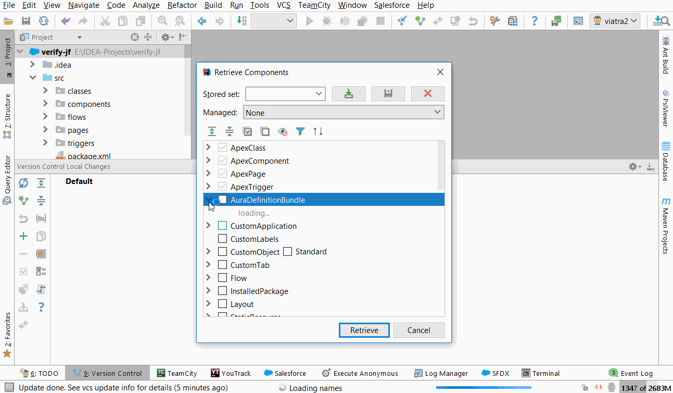The height and width of the screenshot is (393, 673).
Task: Open the SFDX tool tab
Action: pyautogui.click(x=496, y=373)
